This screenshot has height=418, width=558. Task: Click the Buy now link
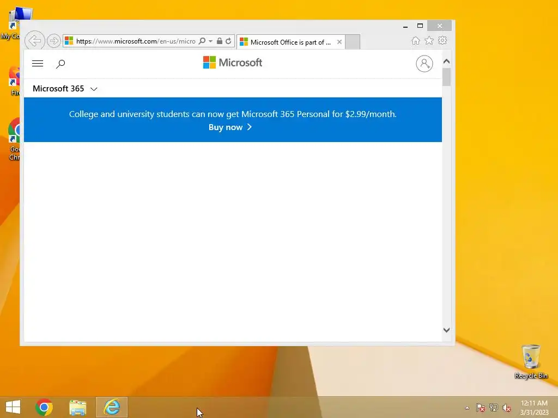[x=230, y=127]
